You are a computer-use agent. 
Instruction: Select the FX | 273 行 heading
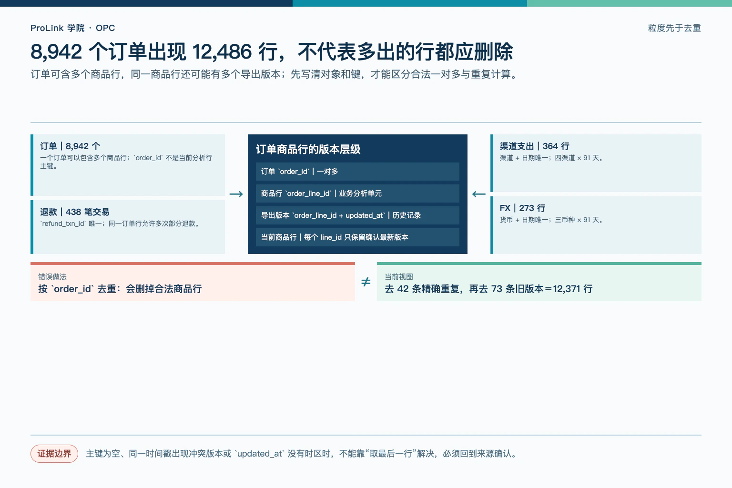pyautogui.click(x=523, y=208)
